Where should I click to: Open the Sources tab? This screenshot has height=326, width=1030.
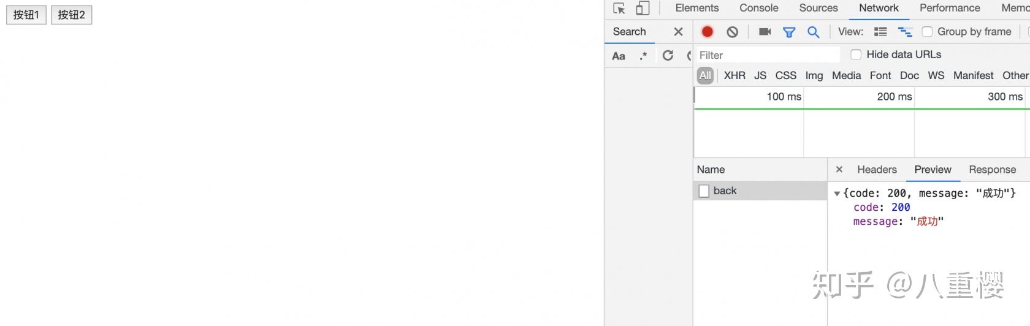click(x=818, y=8)
